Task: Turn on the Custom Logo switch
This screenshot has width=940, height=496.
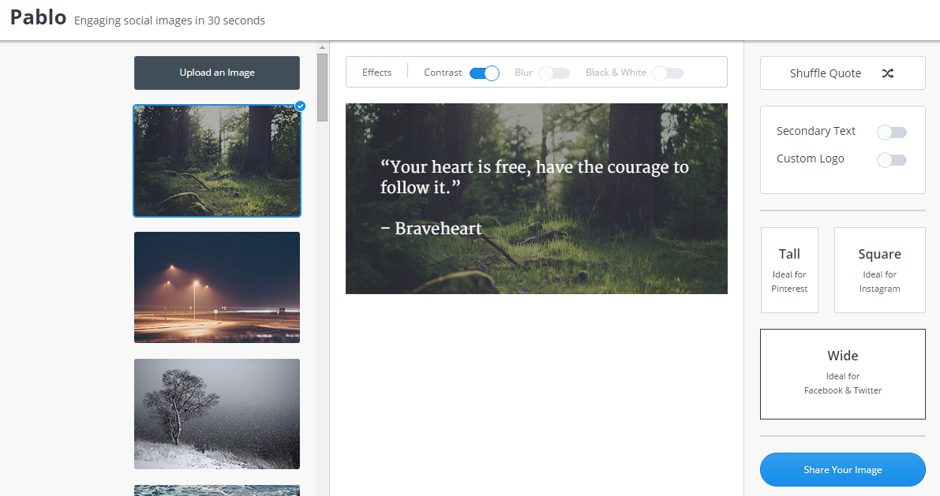Action: 891,160
